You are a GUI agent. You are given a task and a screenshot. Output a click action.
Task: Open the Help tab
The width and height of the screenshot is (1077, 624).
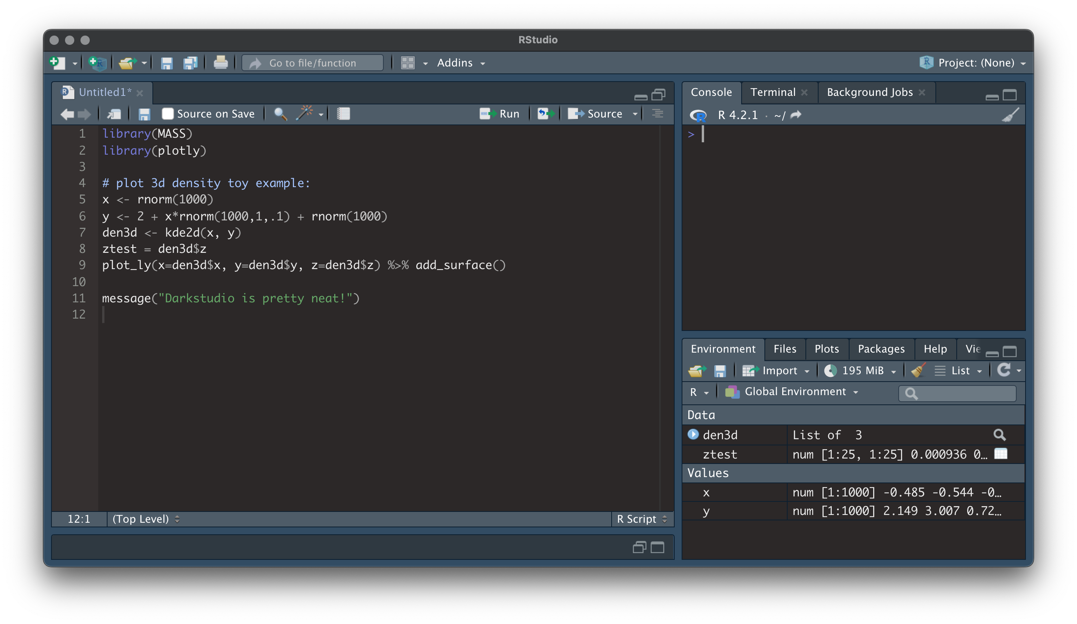[x=935, y=349]
